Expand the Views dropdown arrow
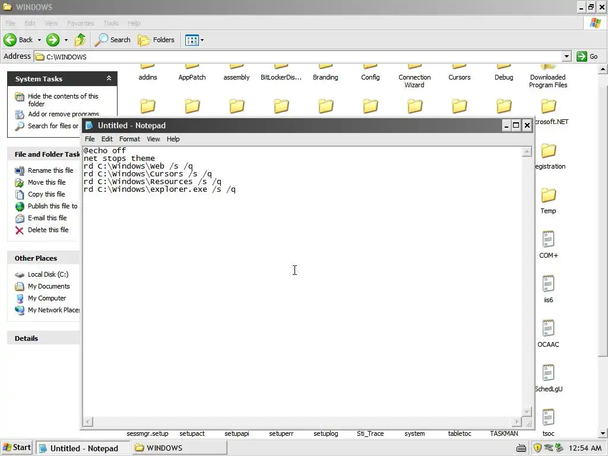The height and width of the screenshot is (456, 608). pyautogui.click(x=202, y=40)
